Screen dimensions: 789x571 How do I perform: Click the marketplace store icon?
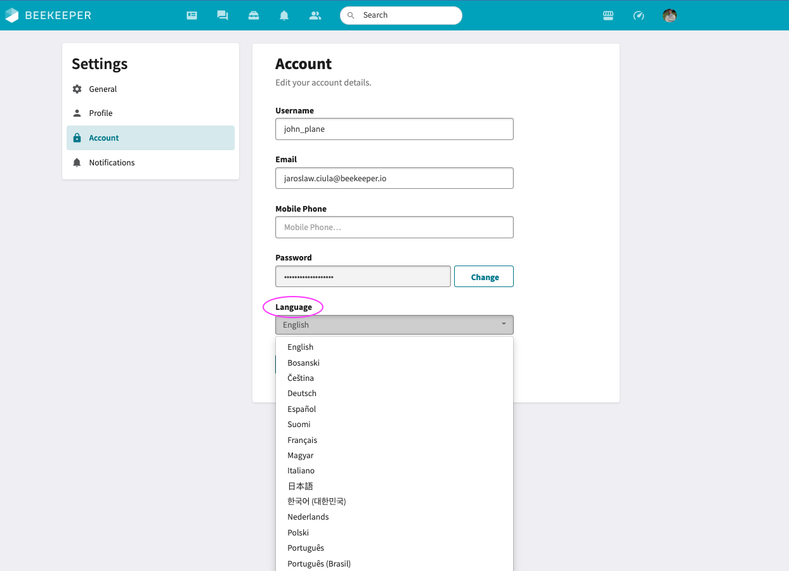pyautogui.click(x=608, y=15)
